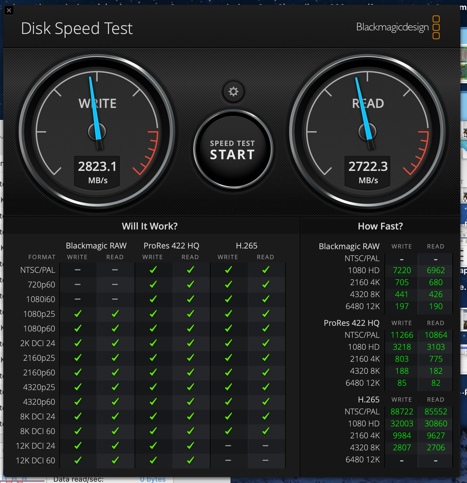Click ProRes 422 HQ write checkmark for 4320p60
Viewport: 467px width, 483px height.
153,402
